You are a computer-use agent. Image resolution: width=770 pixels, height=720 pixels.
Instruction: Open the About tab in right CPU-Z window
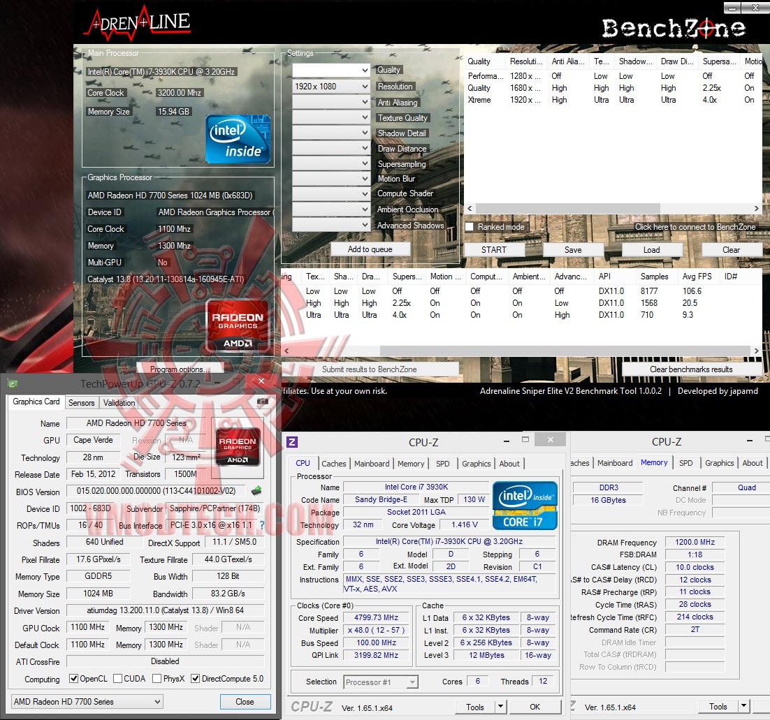coord(753,463)
